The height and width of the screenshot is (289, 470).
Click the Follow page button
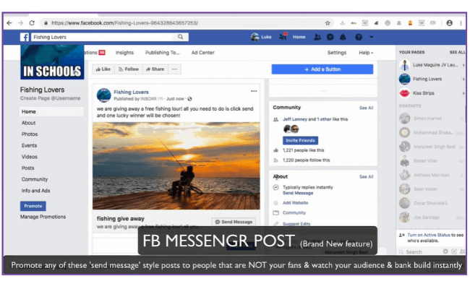click(129, 69)
